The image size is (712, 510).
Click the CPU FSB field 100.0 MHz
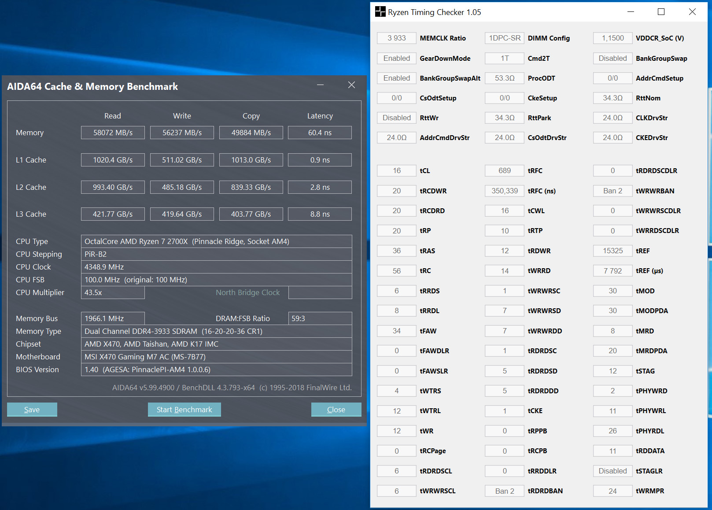pos(217,280)
